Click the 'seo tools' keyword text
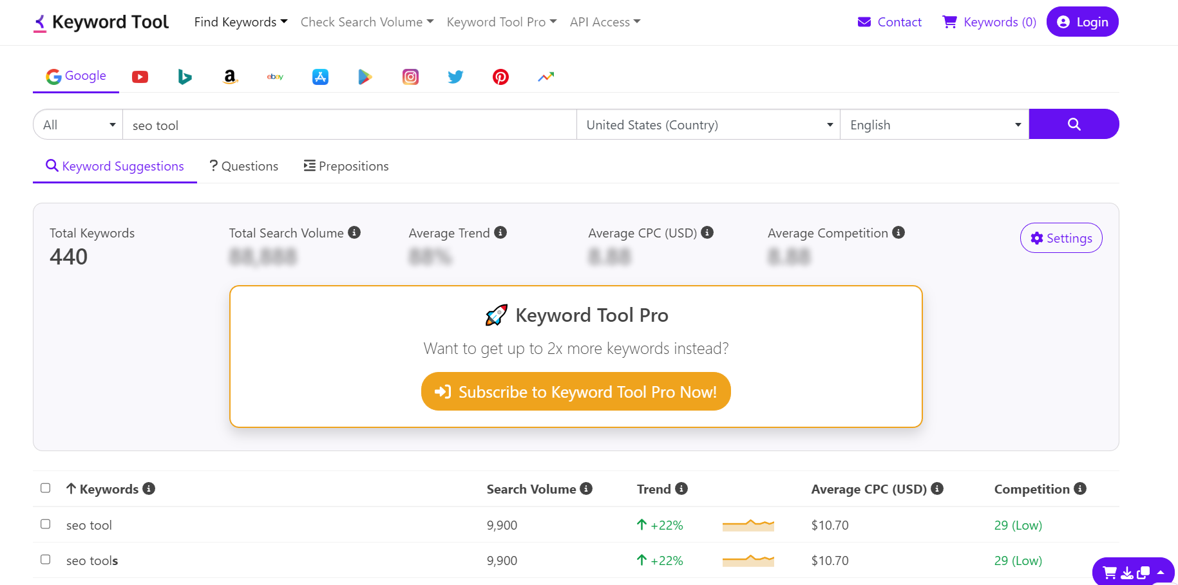 tap(92, 561)
